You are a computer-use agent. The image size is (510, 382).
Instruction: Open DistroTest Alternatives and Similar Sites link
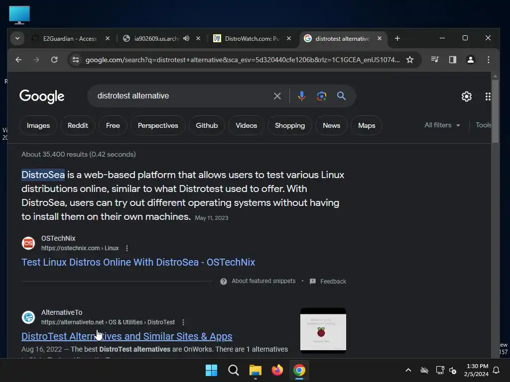click(127, 336)
